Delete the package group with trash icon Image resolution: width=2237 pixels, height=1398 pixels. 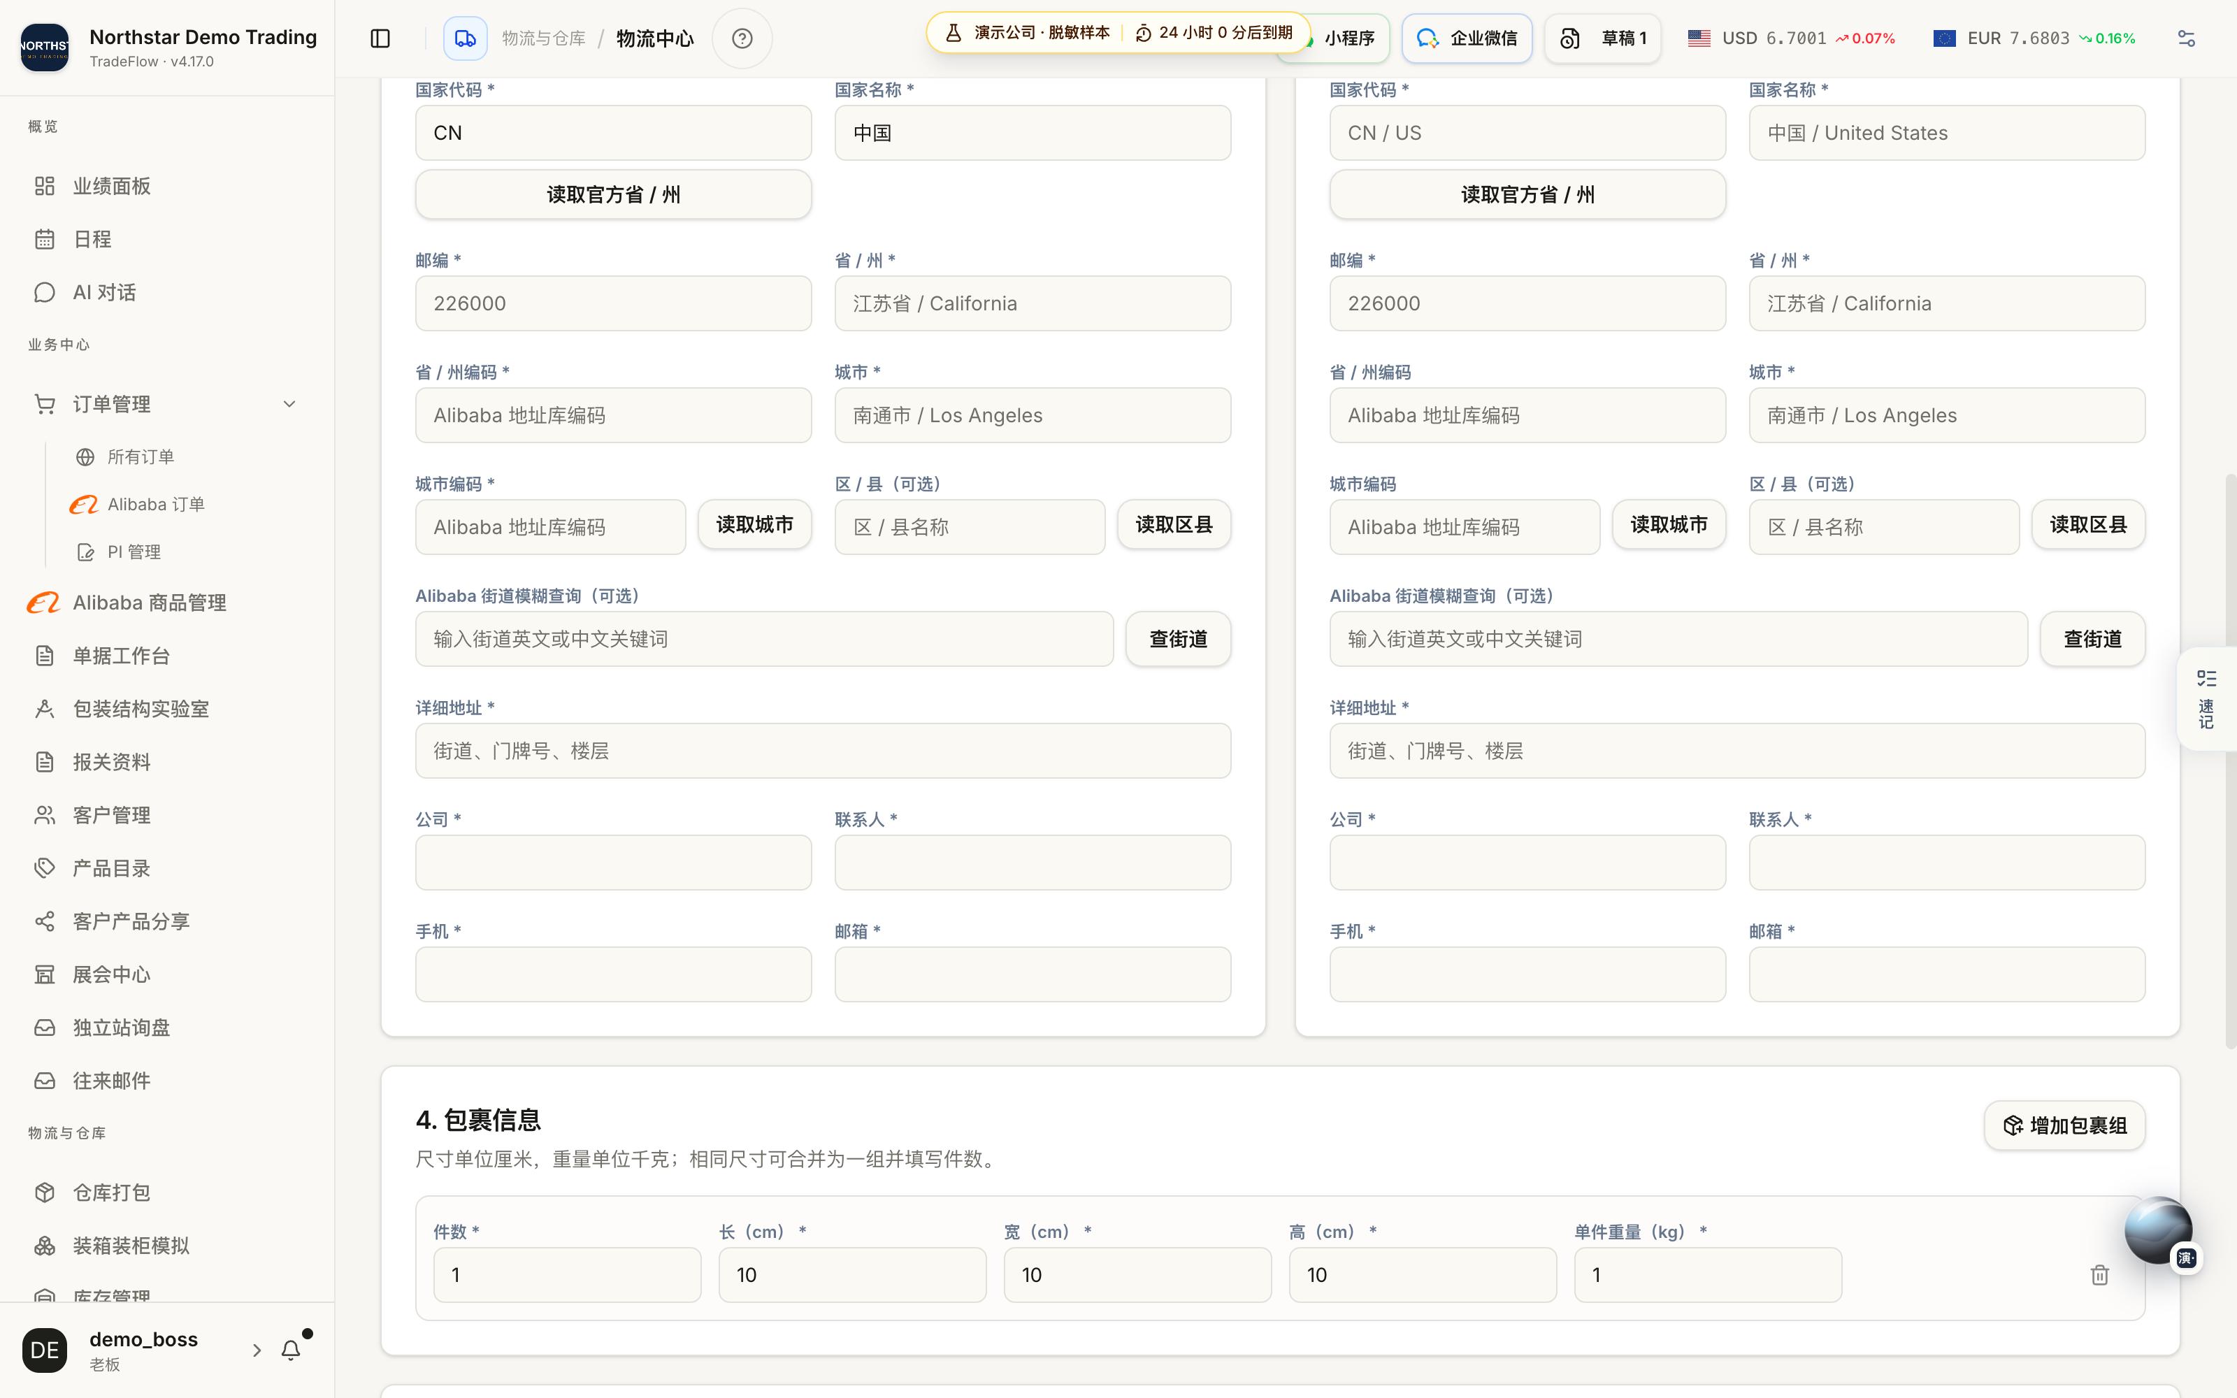[2099, 1275]
